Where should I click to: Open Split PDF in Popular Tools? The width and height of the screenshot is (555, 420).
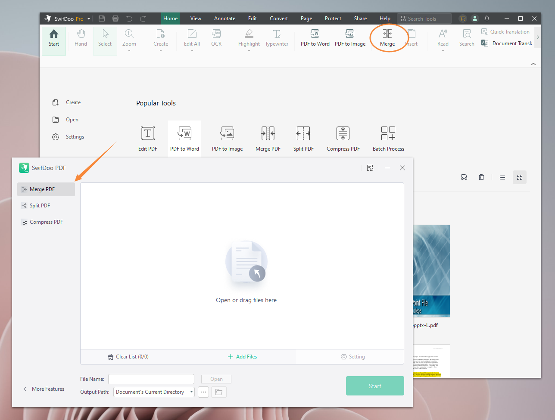[x=303, y=139]
